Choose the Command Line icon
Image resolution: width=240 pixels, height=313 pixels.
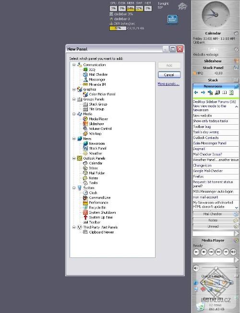[85, 197]
